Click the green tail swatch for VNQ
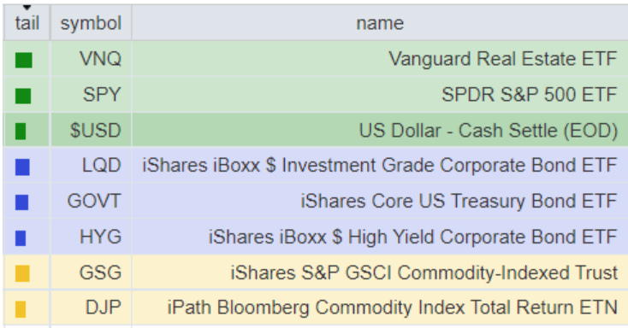Screen dimensions: 628x328 point(24,61)
